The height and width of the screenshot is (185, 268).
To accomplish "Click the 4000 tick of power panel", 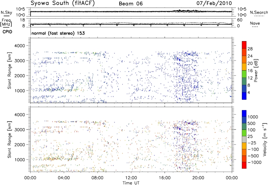I will (x=19, y=46).
